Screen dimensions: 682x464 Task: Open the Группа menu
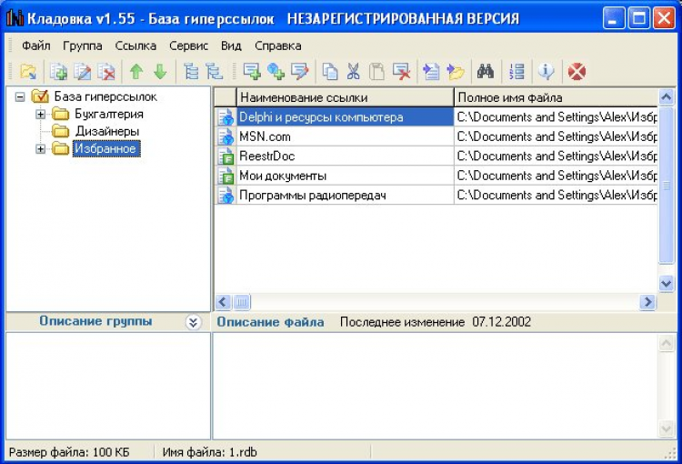click(82, 45)
